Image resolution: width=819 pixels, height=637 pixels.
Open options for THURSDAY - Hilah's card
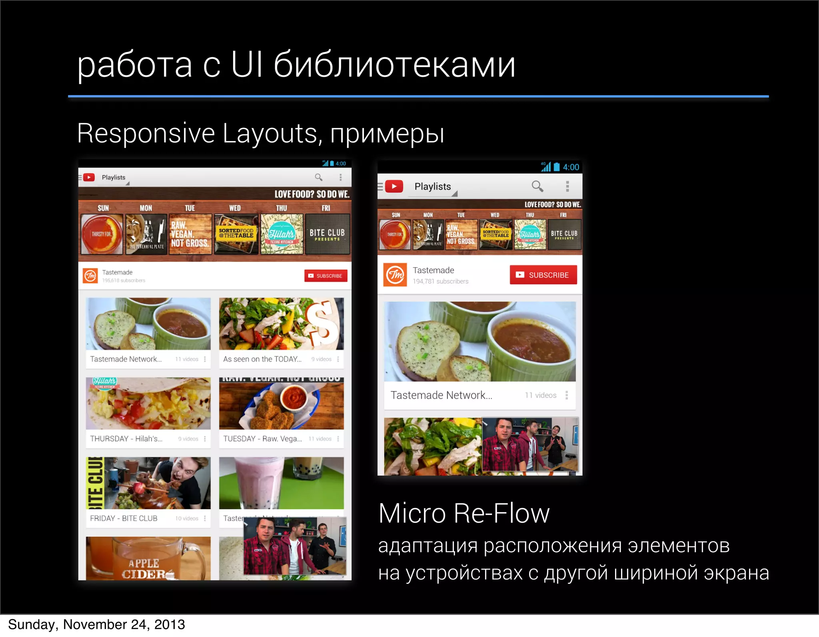[x=205, y=439]
